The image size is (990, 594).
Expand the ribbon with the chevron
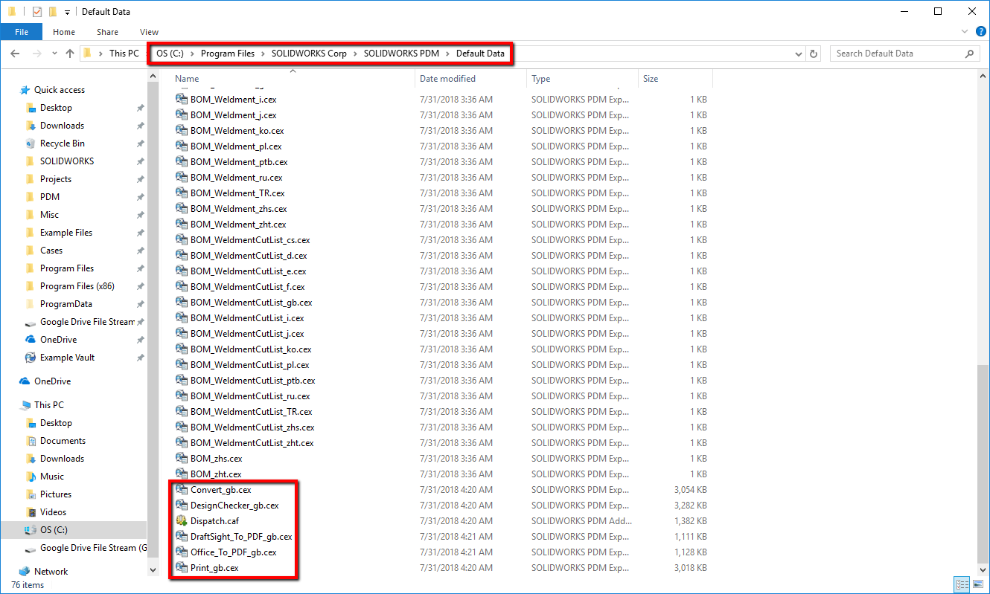click(965, 32)
